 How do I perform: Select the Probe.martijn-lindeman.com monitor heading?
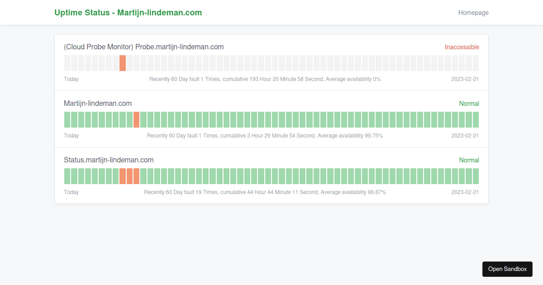(x=144, y=47)
